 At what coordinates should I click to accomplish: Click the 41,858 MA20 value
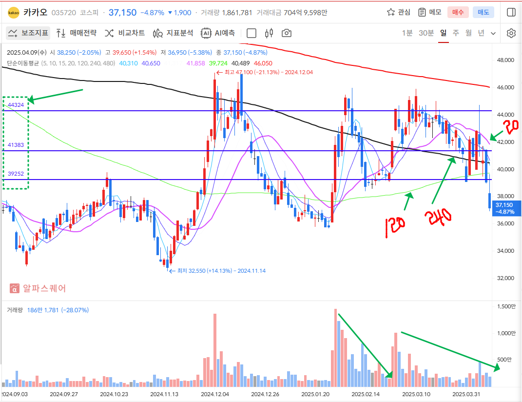tap(196, 63)
